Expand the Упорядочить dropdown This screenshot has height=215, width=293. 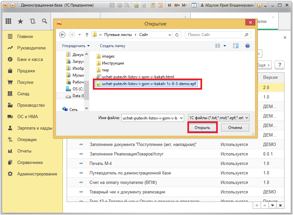coord(76,46)
